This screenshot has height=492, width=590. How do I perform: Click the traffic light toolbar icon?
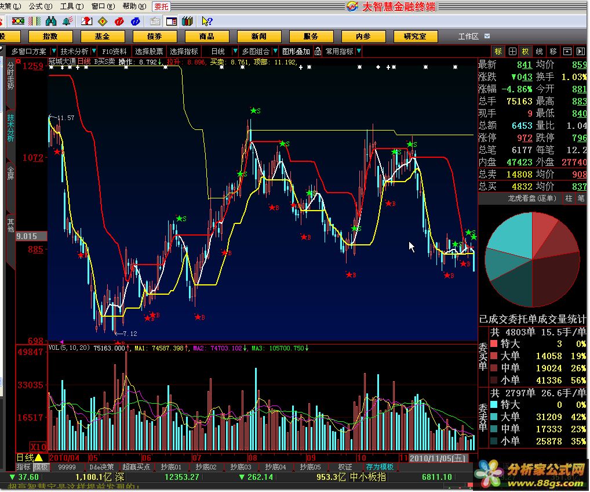pos(18,21)
